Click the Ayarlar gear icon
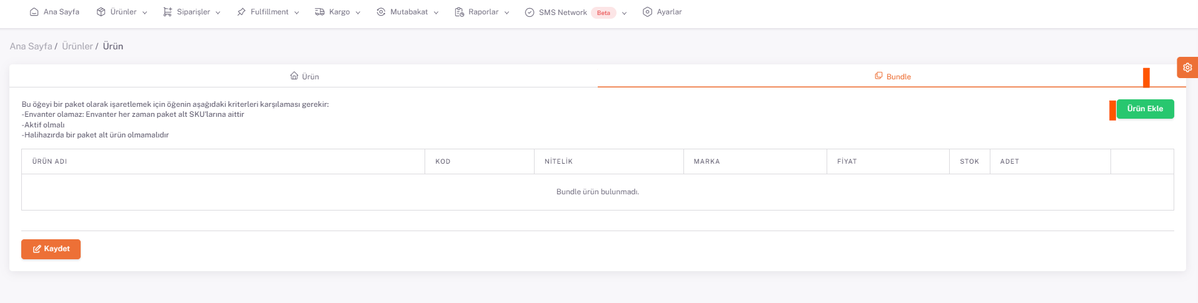Screen dimensions: 1198x303 point(647,12)
